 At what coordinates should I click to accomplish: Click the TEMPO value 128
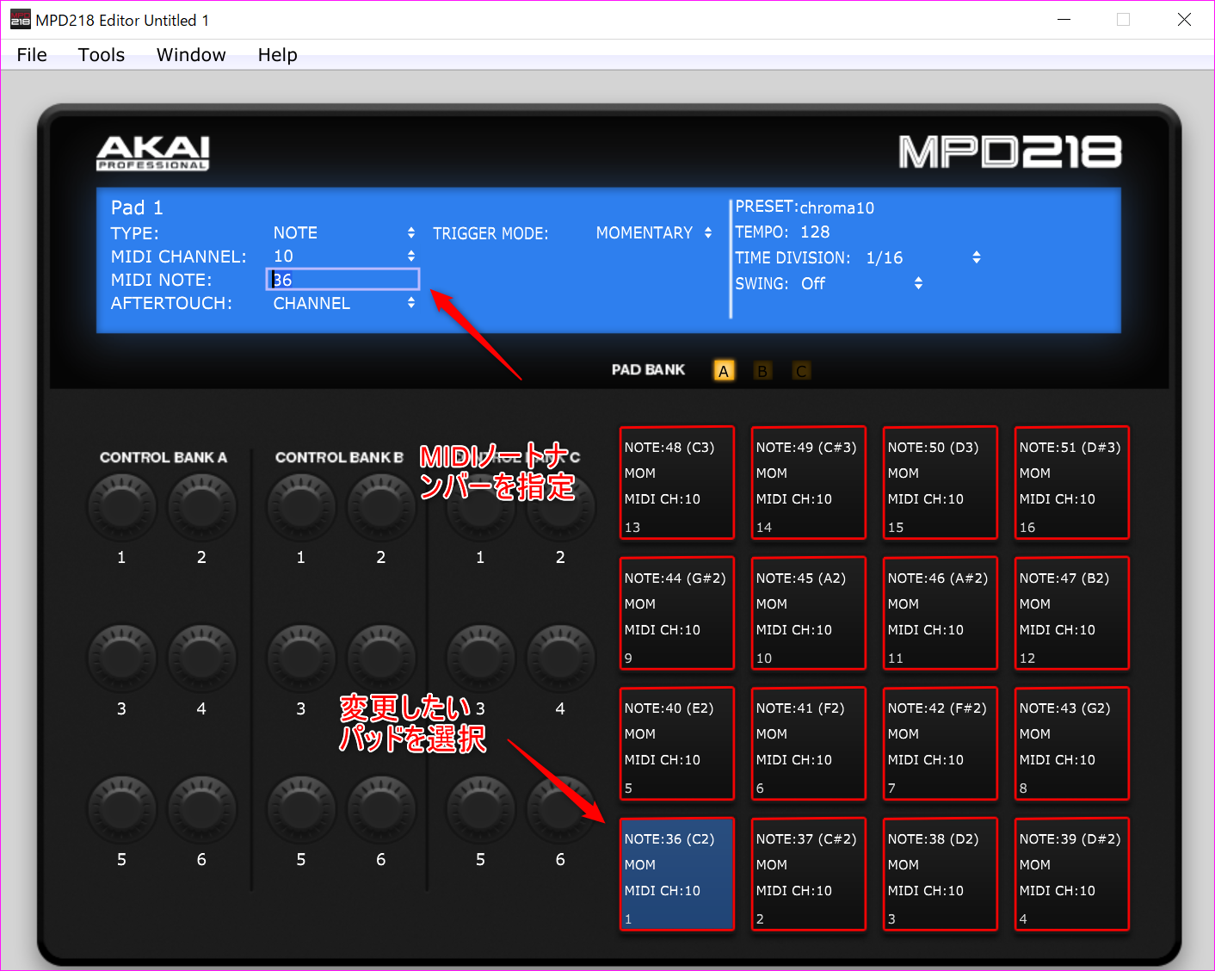point(815,232)
